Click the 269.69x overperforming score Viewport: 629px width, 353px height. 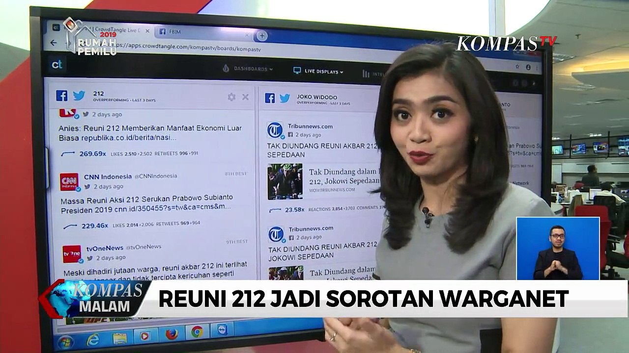93,153
